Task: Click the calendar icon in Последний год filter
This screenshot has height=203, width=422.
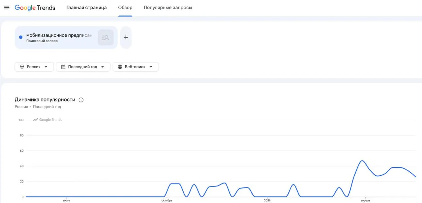Action: pyautogui.click(x=63, y=67)
